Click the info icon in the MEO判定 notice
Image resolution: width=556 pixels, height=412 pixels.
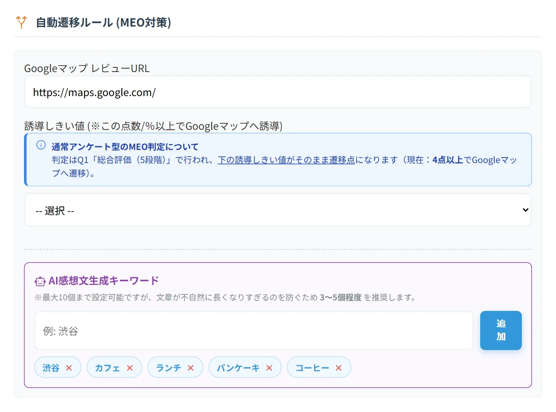41,145
